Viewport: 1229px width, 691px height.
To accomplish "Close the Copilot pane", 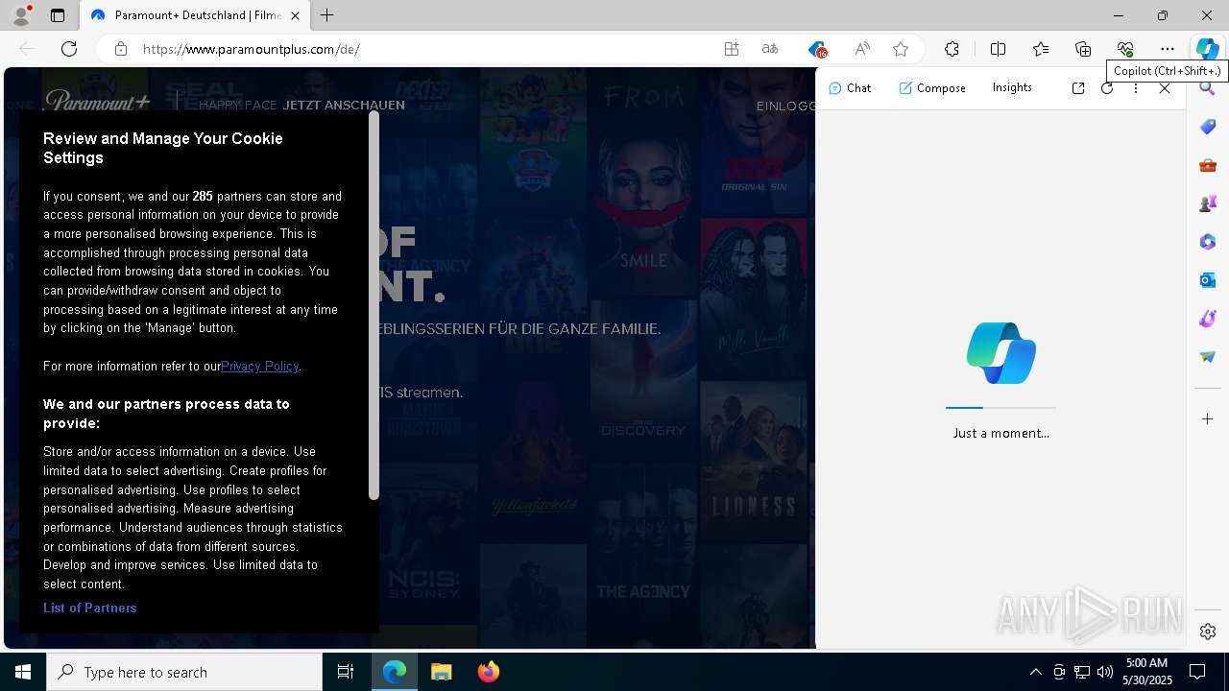I will click(x=1165, y=88).
